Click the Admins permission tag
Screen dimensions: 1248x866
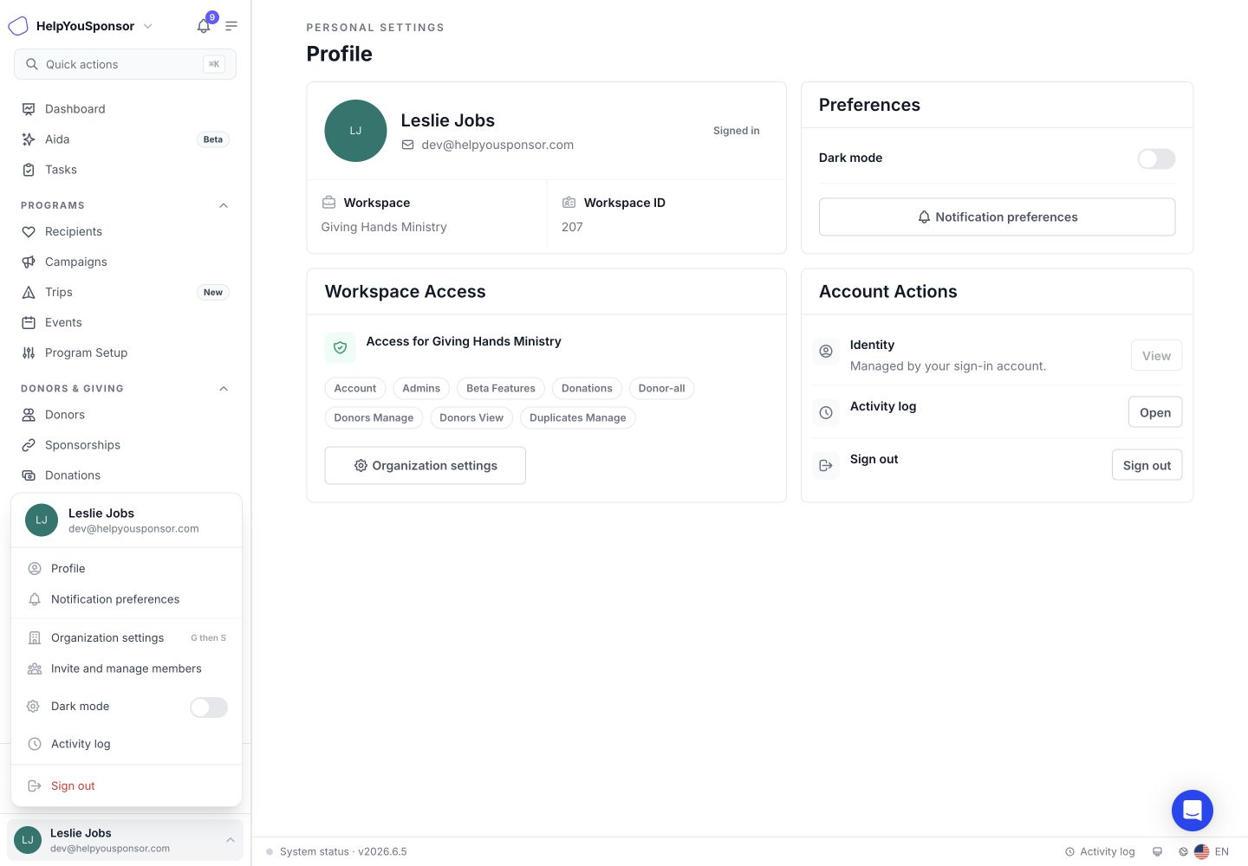(421, 389)
